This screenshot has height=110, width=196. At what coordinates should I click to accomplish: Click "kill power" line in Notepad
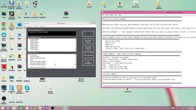point(117,63)
